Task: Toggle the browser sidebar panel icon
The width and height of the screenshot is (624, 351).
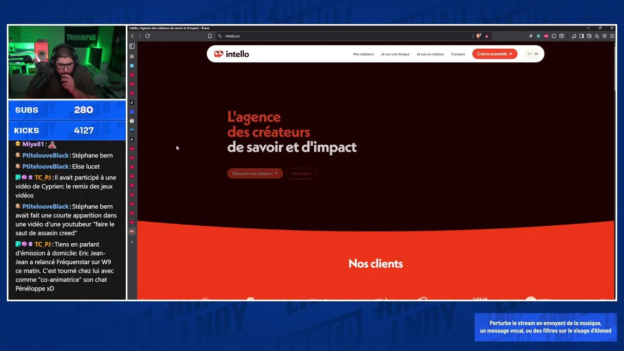Action: [x=582, y=36]
